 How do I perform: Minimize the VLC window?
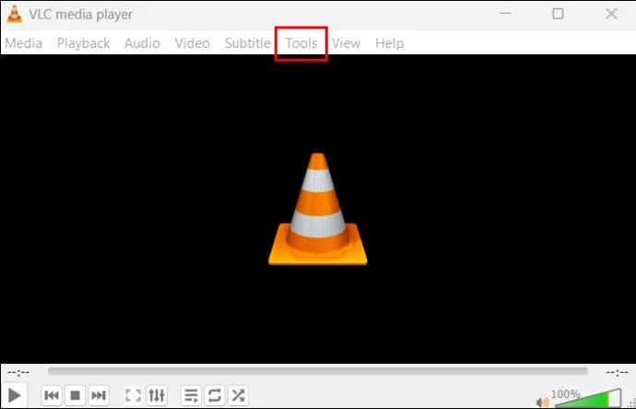coord(505,14)
